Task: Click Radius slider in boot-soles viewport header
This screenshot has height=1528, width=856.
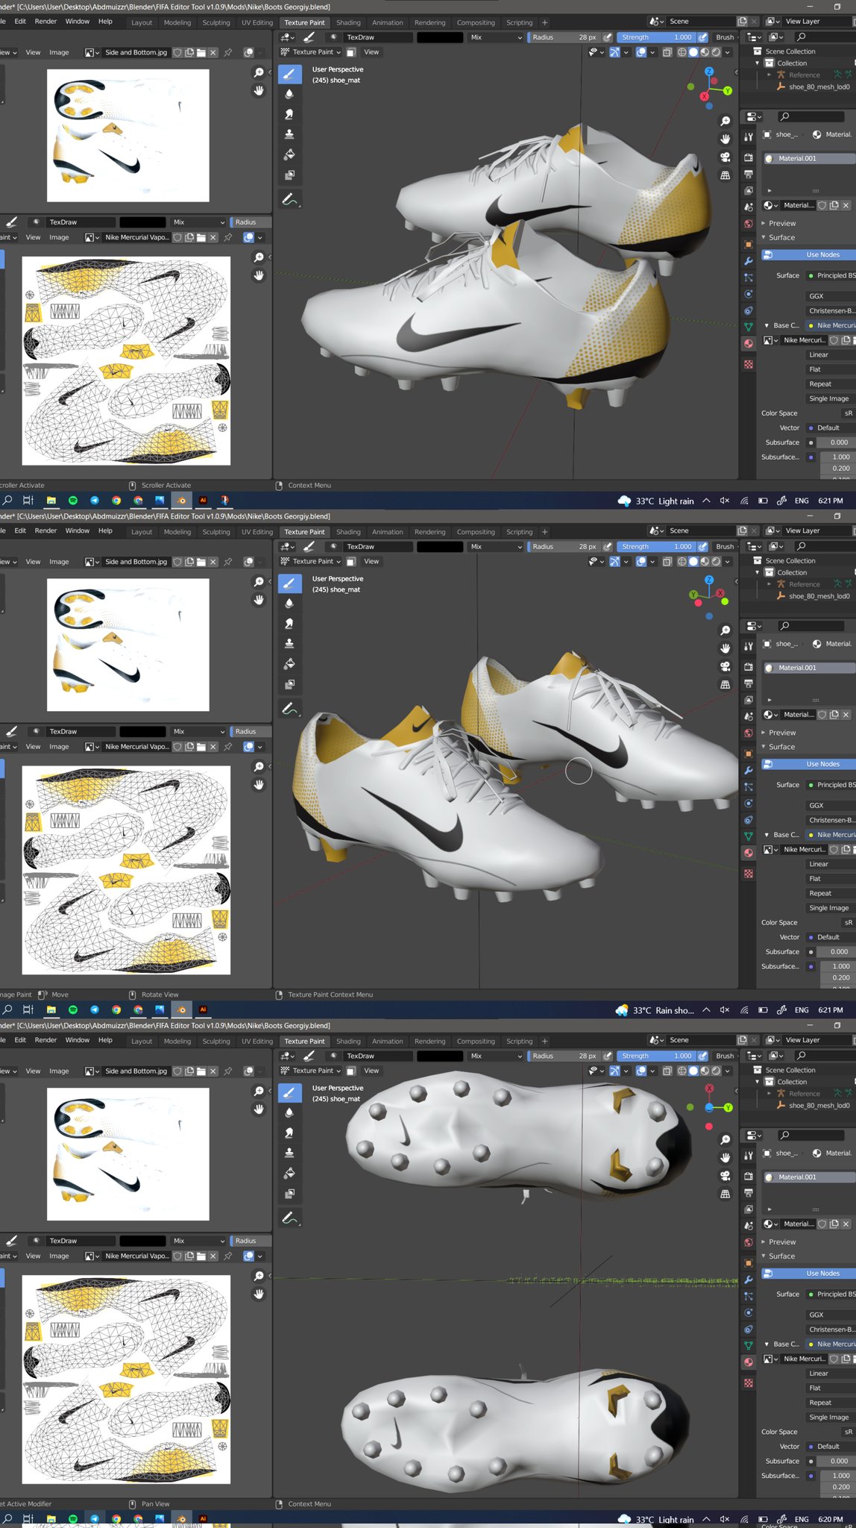Action: coord(564,1056)
